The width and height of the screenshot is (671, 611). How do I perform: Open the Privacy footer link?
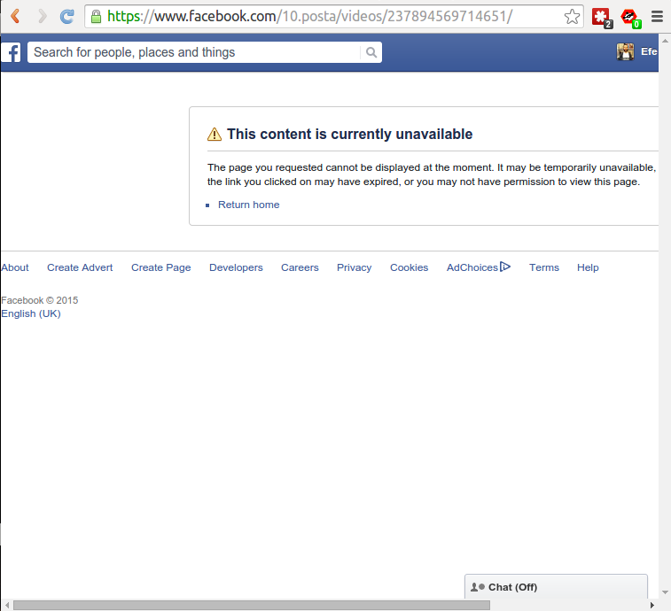coord(354,267)
